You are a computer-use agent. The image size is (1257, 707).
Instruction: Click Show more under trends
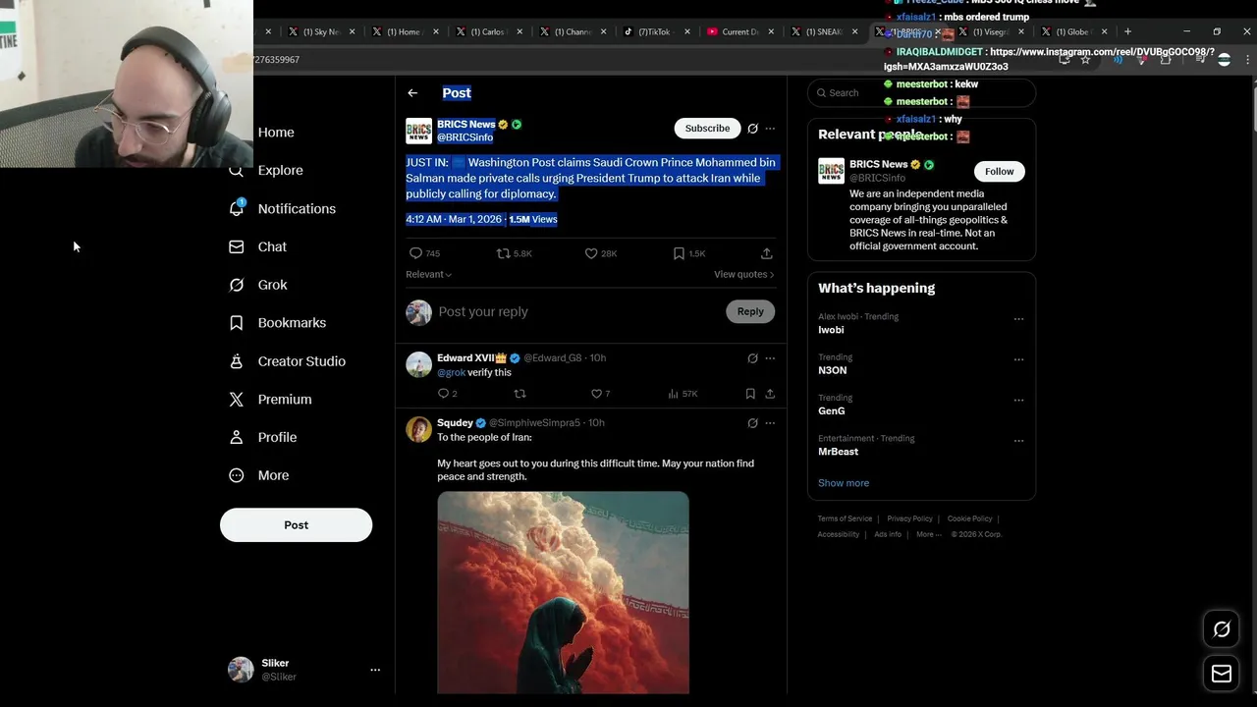pos(844,483)
